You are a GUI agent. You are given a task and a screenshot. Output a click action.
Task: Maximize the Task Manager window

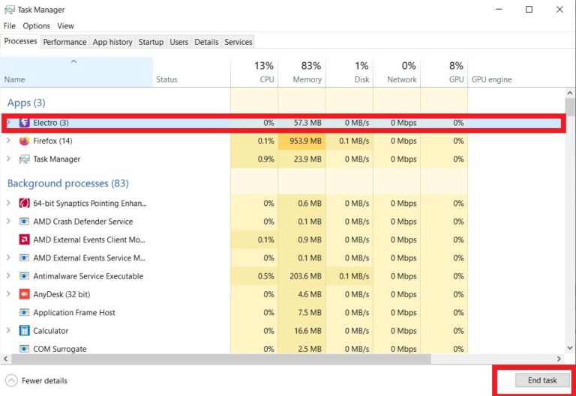click(529, 10)
